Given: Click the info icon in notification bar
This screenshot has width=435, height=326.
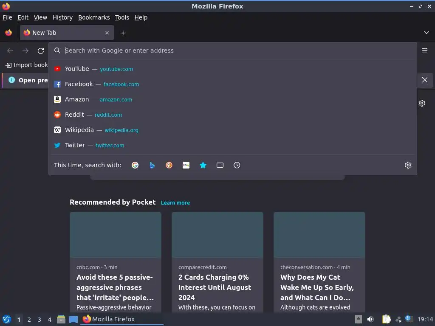Looking at the screenshot, I should coord(11,80).
